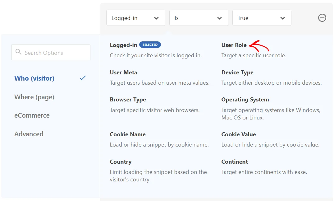Choose the User Meta option
334x201 pixels.
pyautogui.click(x=124, y=72)
